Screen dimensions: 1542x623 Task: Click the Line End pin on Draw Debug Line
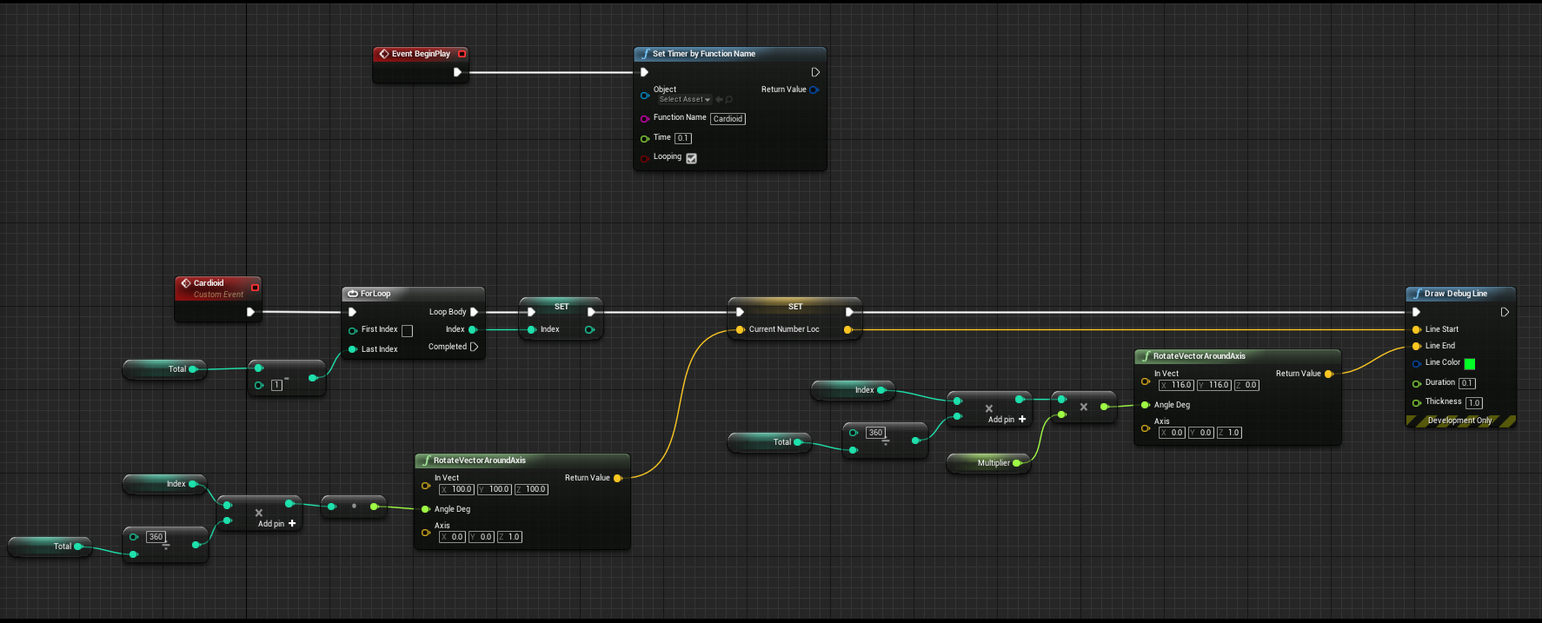point(1417,346)
